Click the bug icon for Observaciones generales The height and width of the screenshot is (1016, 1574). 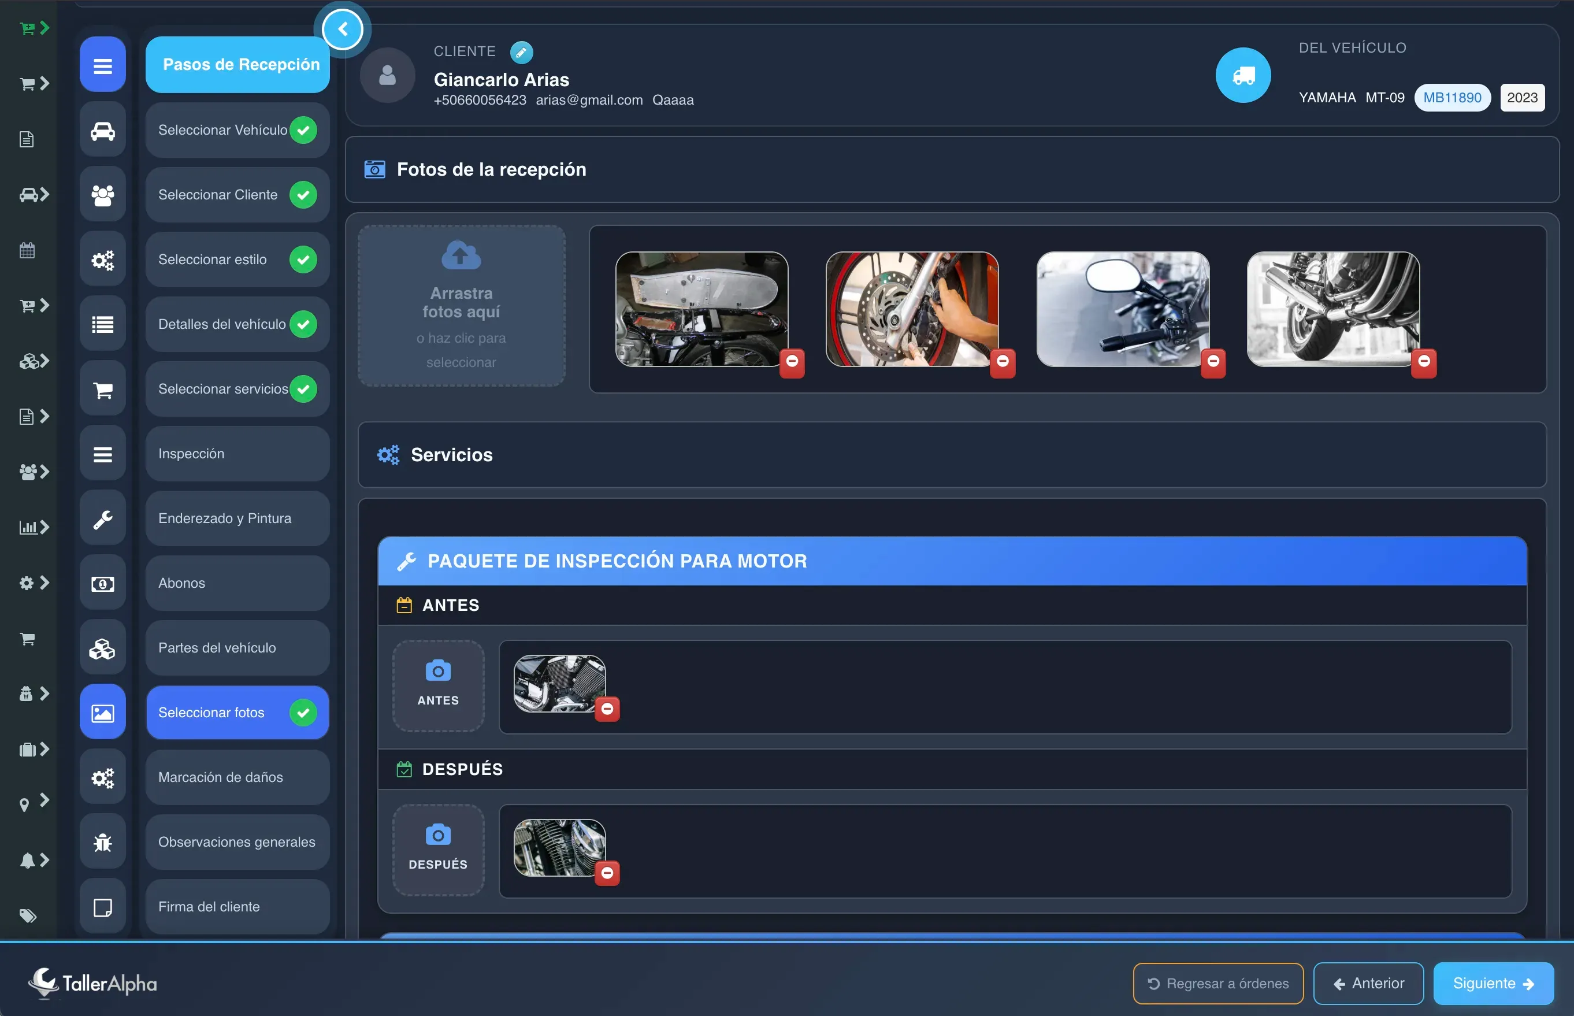point(102,842)
